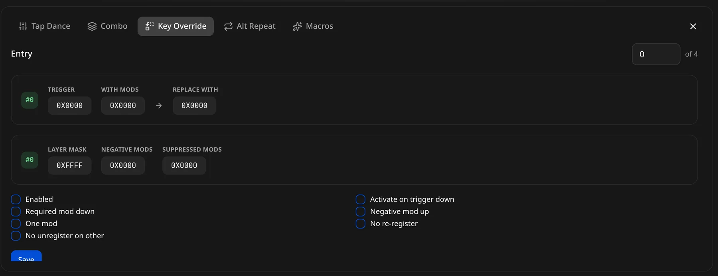
Task: Click the arrow between mods and replacement
Action: click(159, 106)
